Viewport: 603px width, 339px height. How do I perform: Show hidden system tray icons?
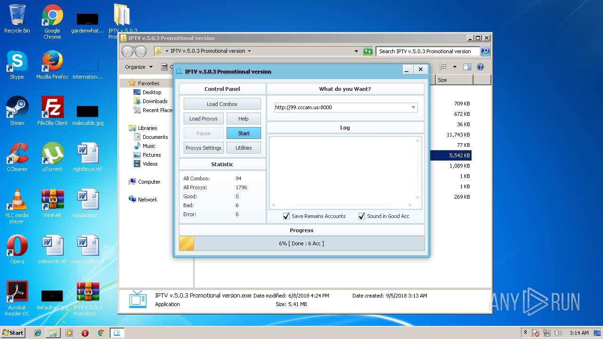[525, 333]
